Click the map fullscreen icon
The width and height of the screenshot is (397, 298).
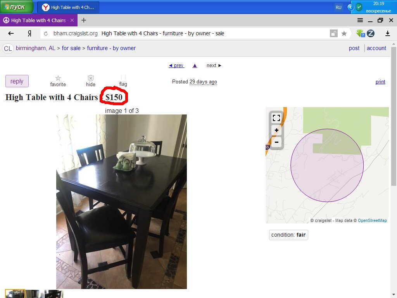pyautogui.click(x=276, y=118)
